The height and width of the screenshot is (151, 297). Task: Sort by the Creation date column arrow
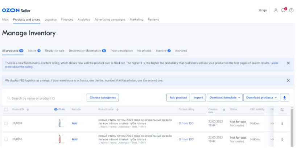[224, 109]
